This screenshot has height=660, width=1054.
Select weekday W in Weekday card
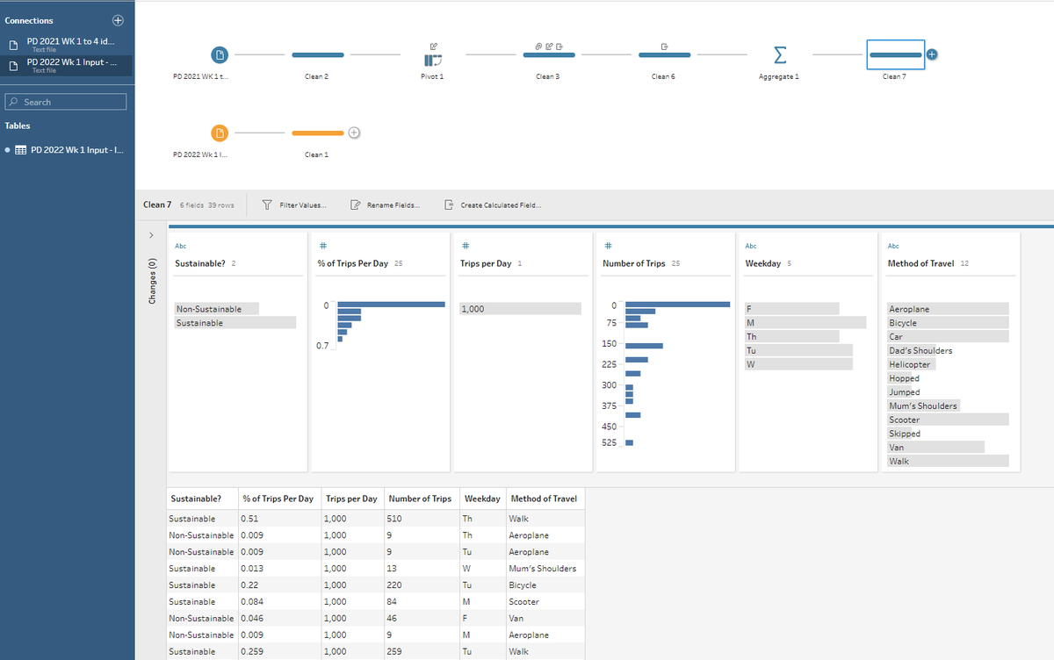coord(798,364)
